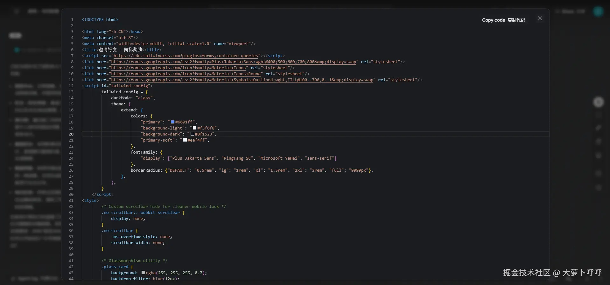Click line number 20 in the gutter

coord(71,134)
